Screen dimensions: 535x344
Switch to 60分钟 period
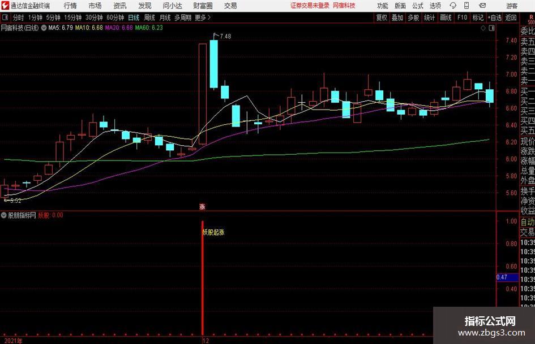(115, 18)
